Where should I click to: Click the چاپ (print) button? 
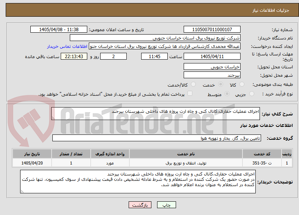166,205
